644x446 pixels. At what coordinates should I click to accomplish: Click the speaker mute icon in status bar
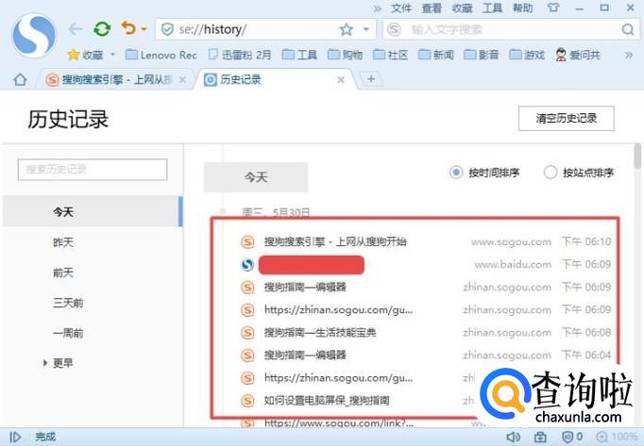pyautogui.click(x=514, y=437)
